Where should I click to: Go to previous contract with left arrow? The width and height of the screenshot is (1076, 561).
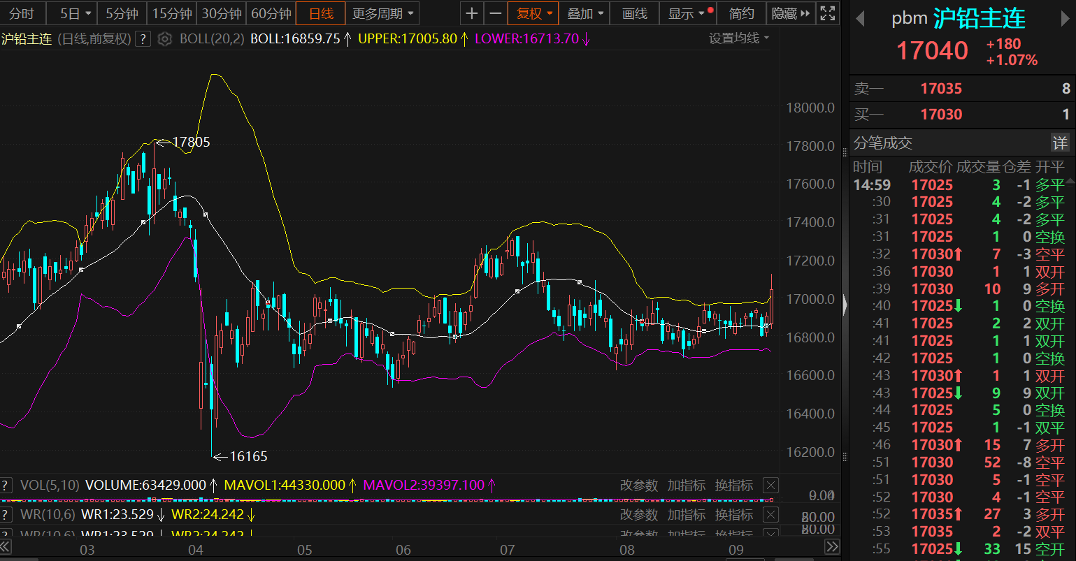[861, 19]
